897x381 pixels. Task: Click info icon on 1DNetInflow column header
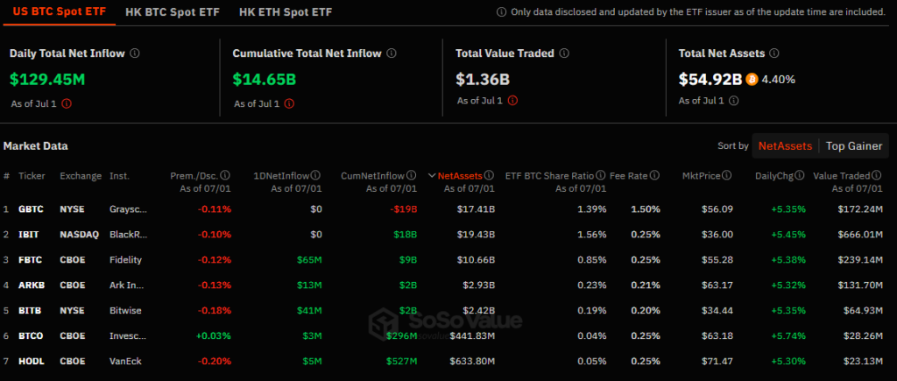pyautogui.click(x=315, y=175)
